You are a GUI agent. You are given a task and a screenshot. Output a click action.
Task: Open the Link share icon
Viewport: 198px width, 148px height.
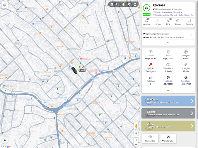tap(168, 22)
